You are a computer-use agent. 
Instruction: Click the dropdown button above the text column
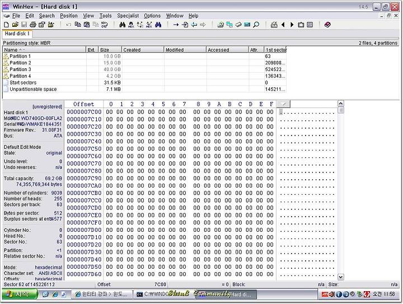click(x=283, y=104)
